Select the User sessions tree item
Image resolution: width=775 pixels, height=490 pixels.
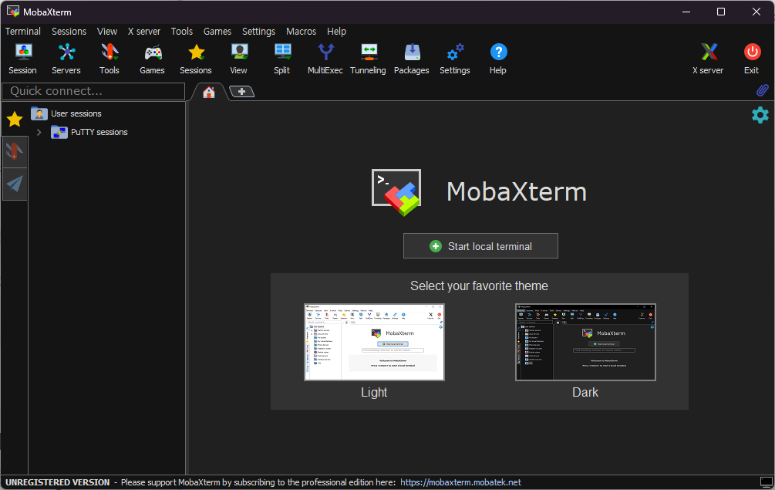pos(76,113)
